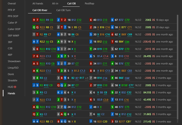This screenshot has height=125, width=182.
Task: Click the B76' river bet action
Action: click(121, 64)
